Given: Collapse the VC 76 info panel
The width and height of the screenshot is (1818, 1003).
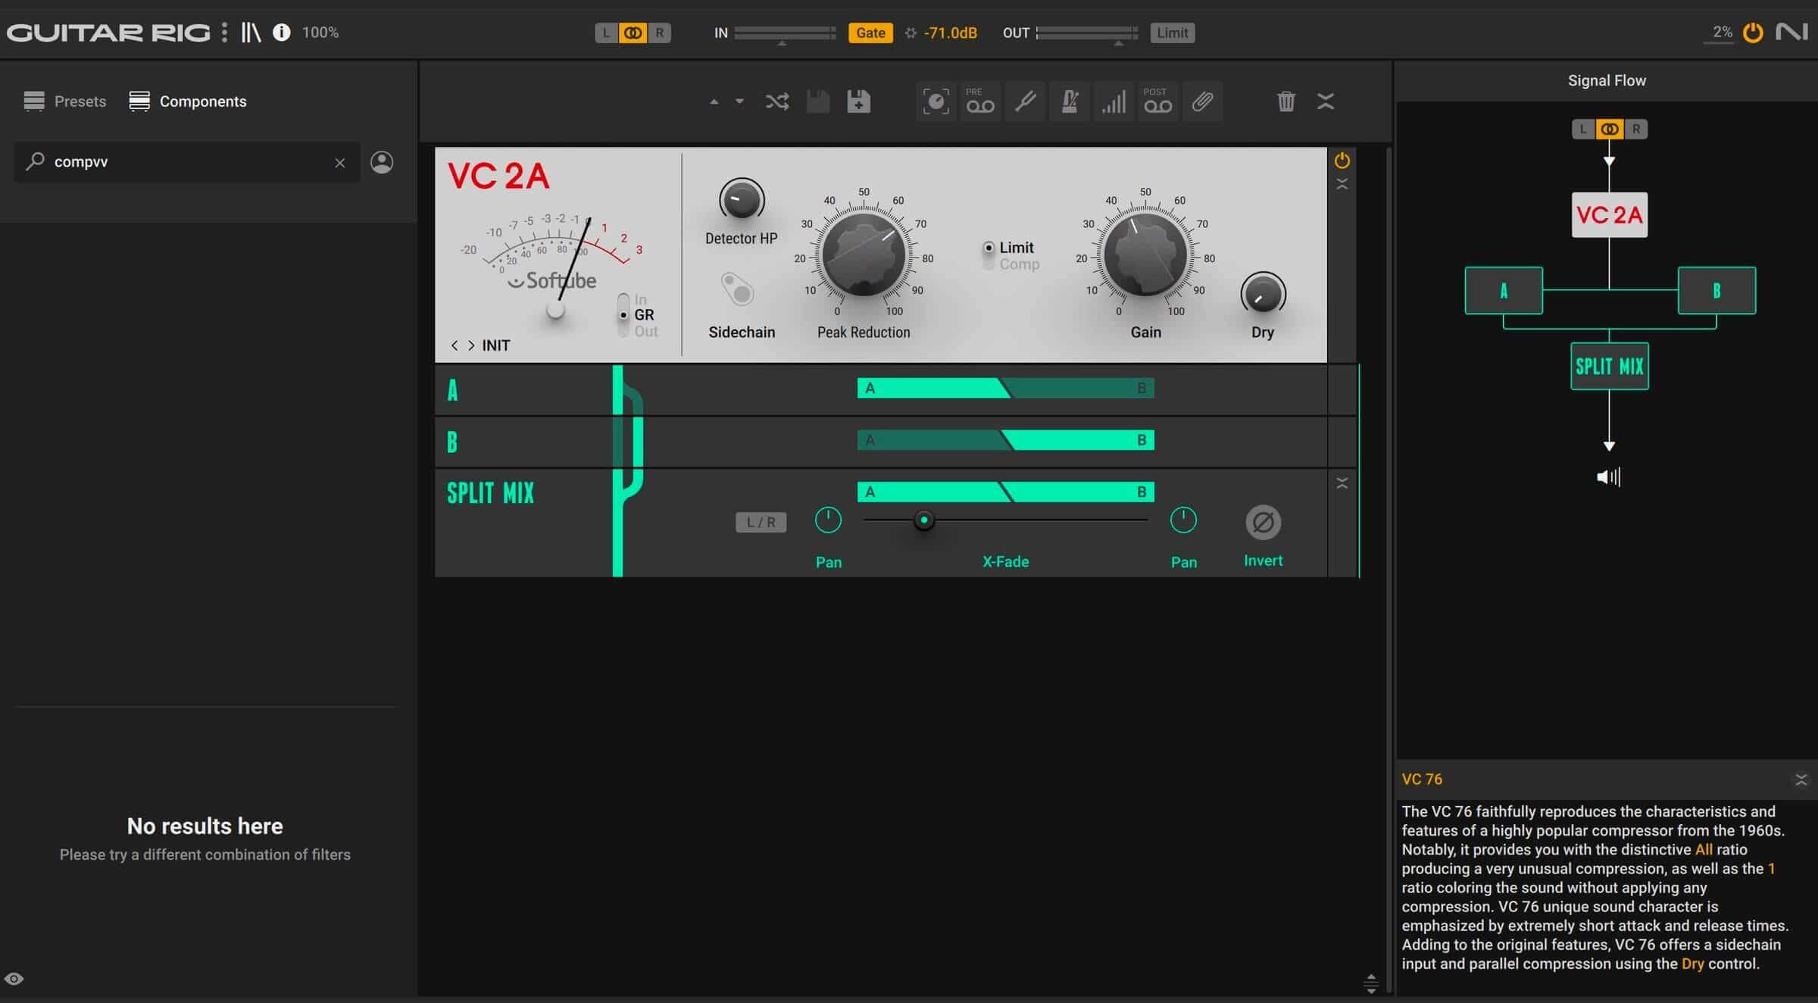Looking at the screenshot, I should (1801, 780).
